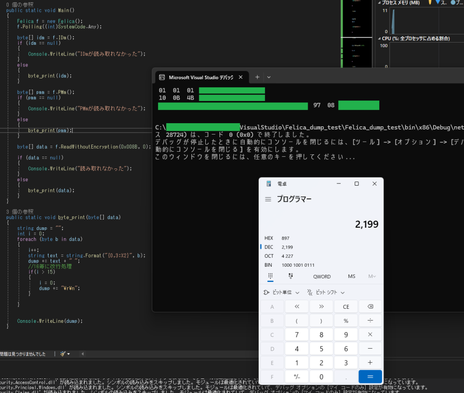
Task: Select the Microsoft Visual Studio debug console tab
Action: (x=200, y=77)
